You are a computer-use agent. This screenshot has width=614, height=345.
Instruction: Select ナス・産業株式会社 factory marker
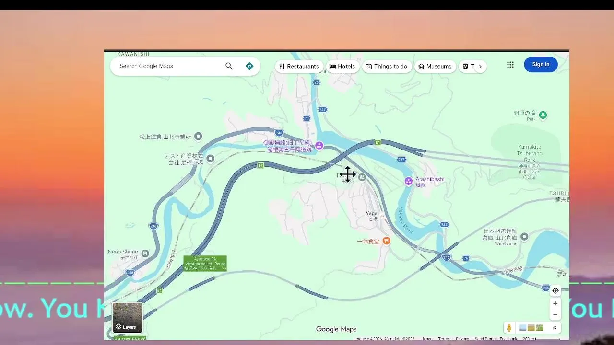[210, 159]
